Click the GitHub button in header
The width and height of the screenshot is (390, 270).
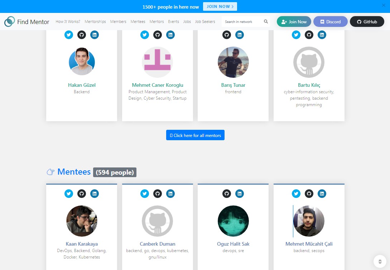[x=367, y=22]
